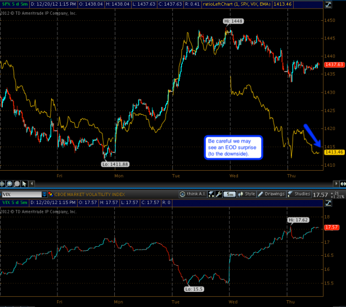
Task: Click the red 1437.63 price axis tag
Action: [334, 64]
